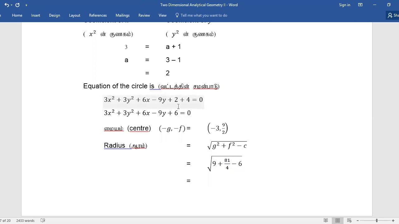Click the text 'Equation of the circle is'
This screenshot has height=224, width=399.
[119, 86]
